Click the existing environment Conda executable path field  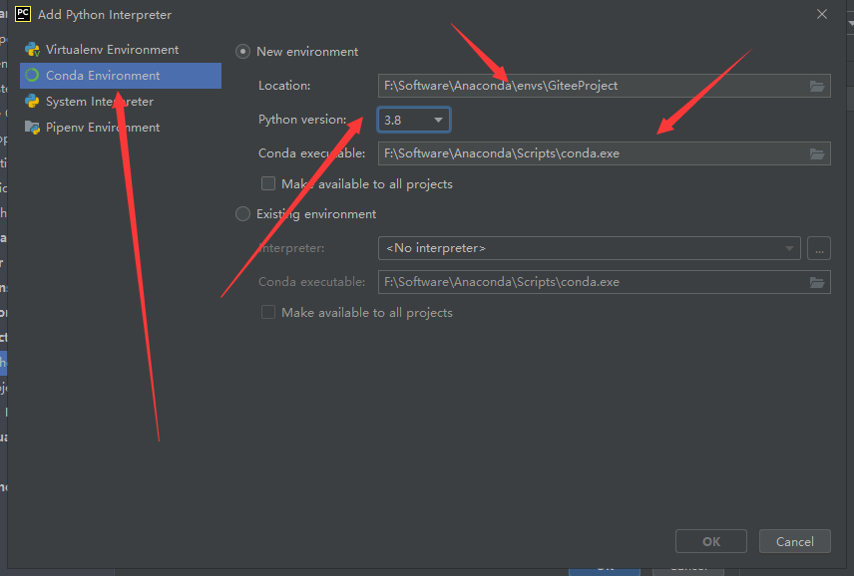(604, 282)
